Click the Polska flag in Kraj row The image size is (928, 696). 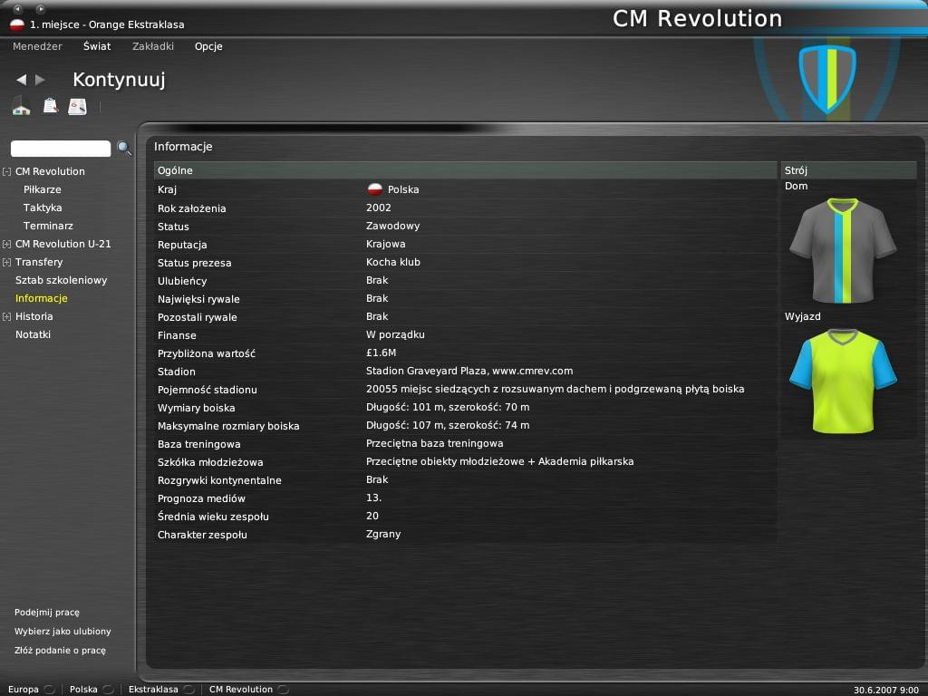pyautogui.click(x=374, y=189)
